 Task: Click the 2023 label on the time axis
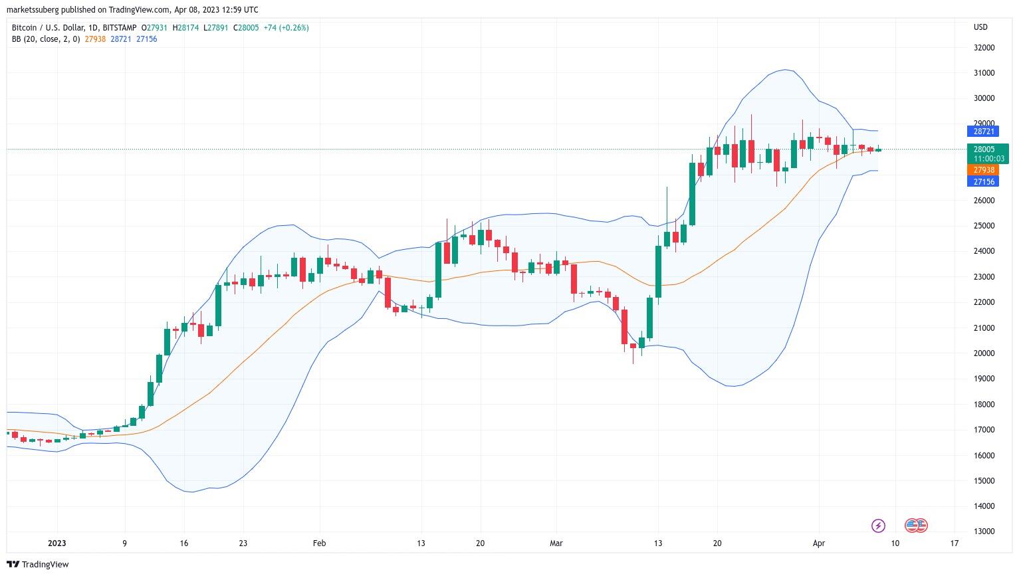57,543
